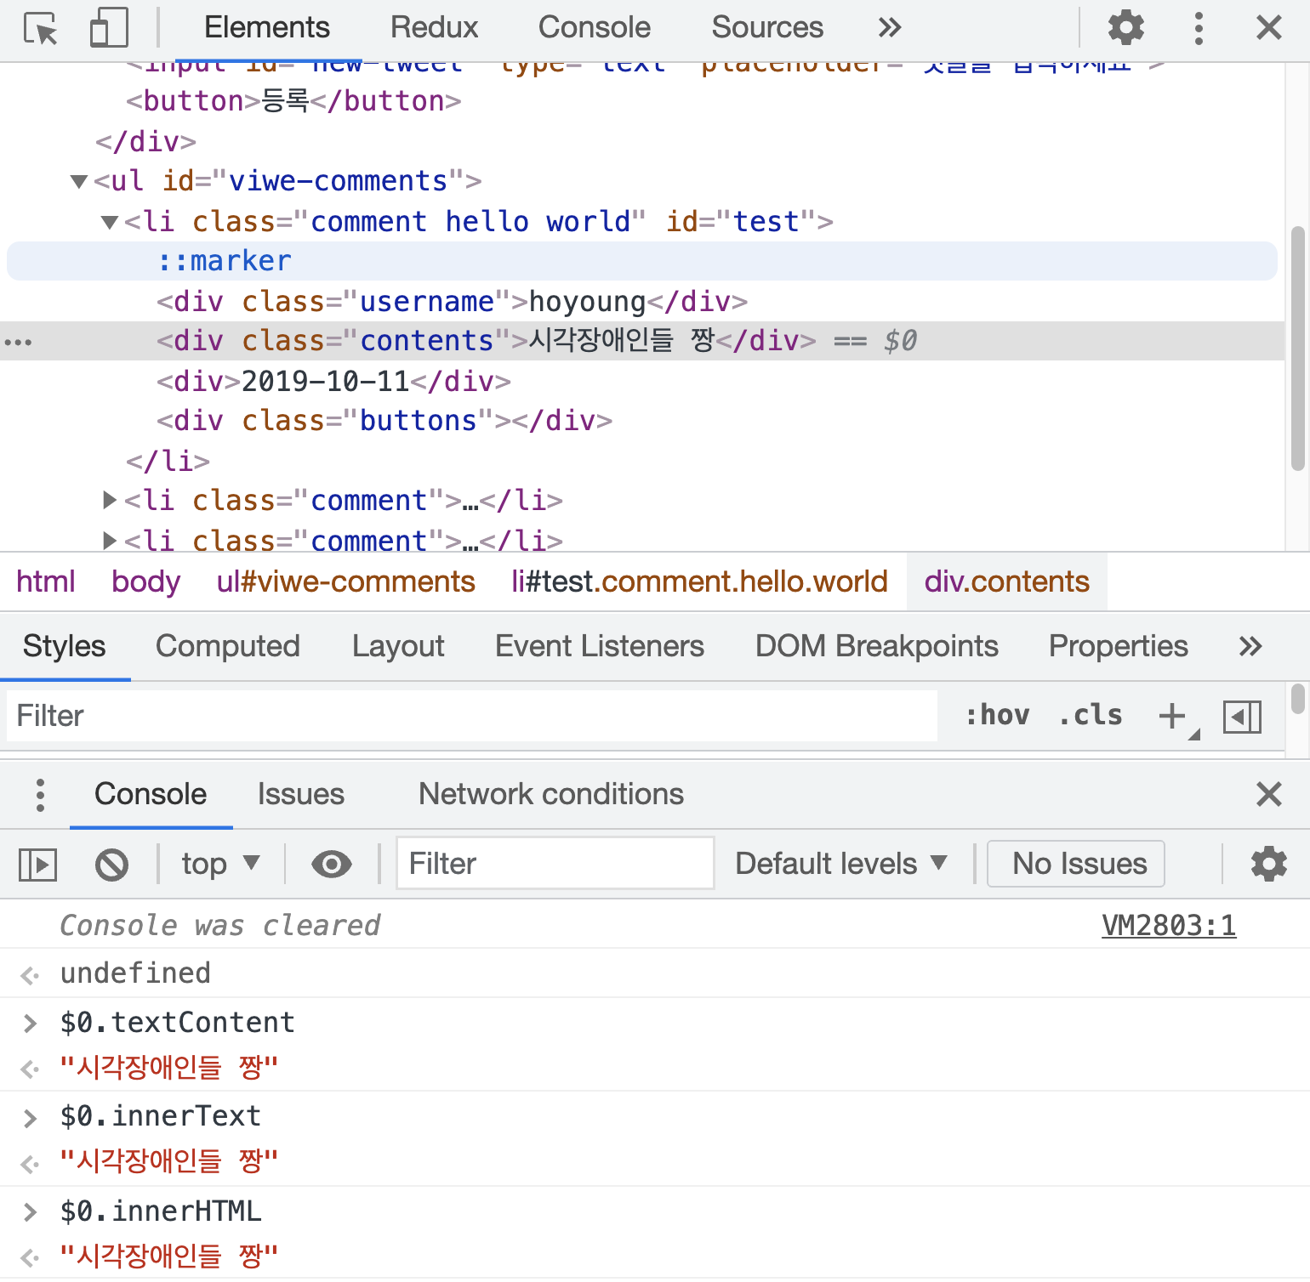Click ul#viwe-comments breadcrumb
1310x1282 pixels.
coord(345,581)
